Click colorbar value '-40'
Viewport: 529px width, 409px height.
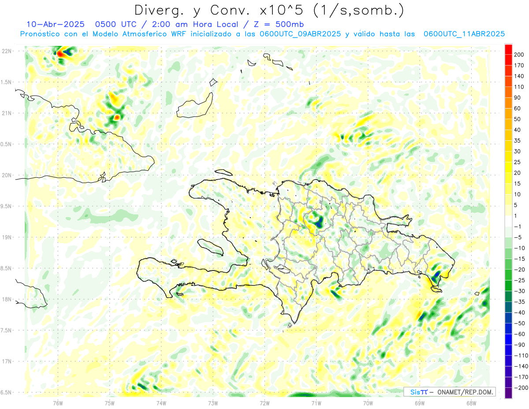click(519, 313)
